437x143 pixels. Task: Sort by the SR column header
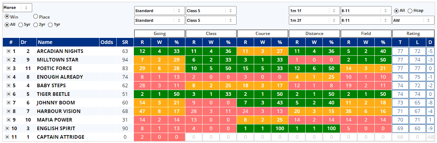click(125, 42)
